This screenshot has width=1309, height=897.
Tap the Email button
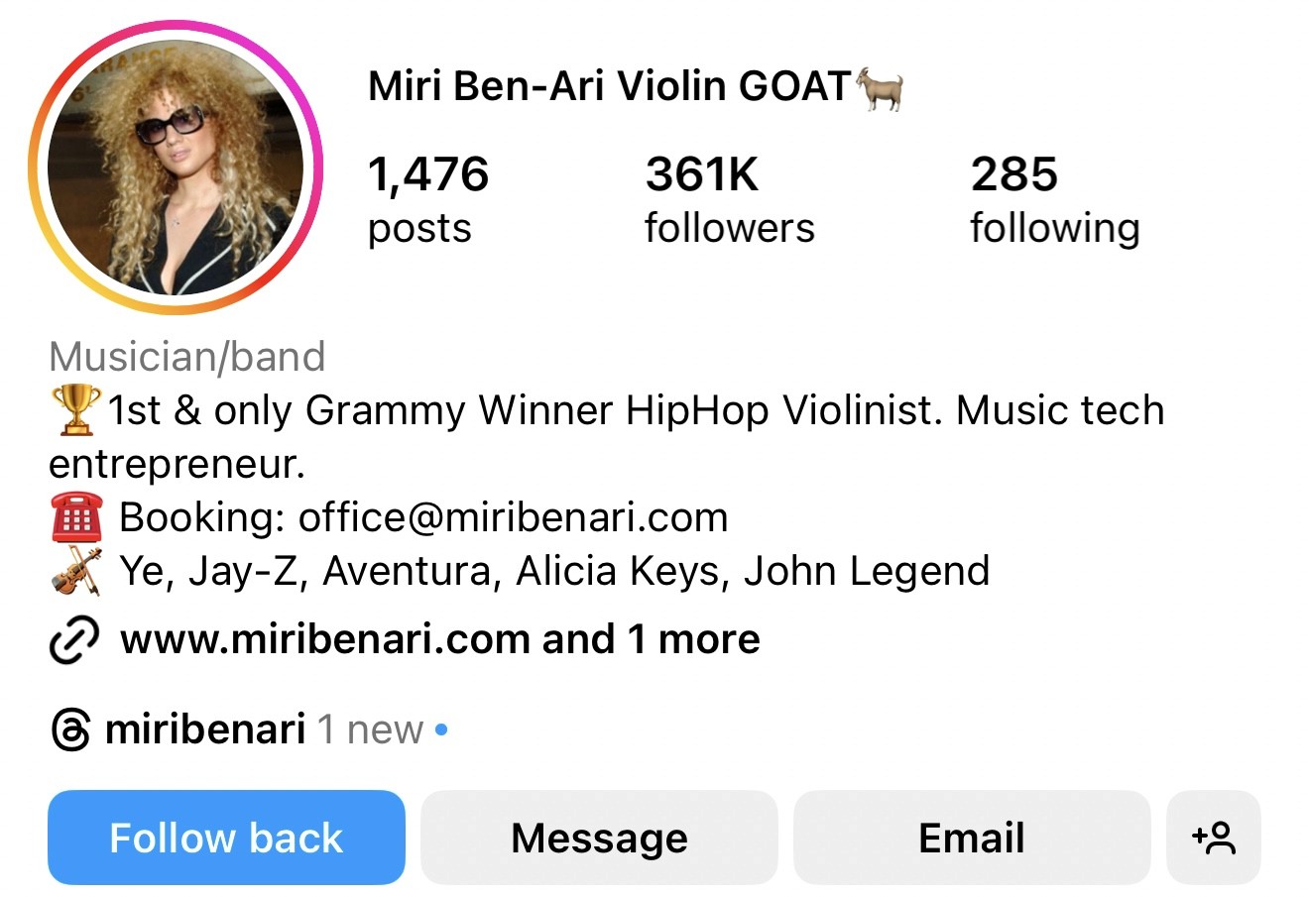pyautogui.click(x=972, y=838)
